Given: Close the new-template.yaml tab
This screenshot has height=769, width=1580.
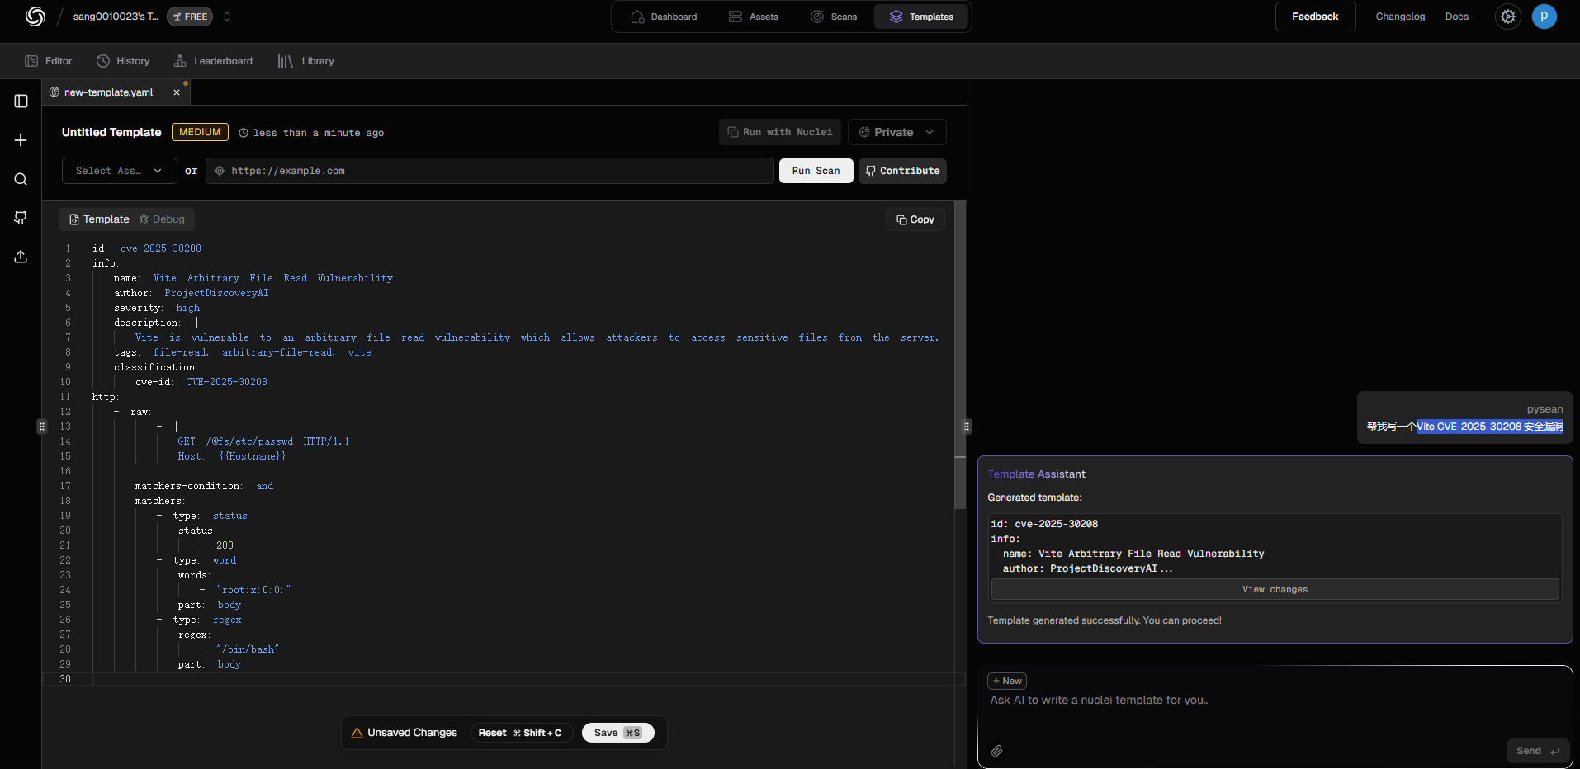Looking at the screenshot, I should [x=177, y=92].
